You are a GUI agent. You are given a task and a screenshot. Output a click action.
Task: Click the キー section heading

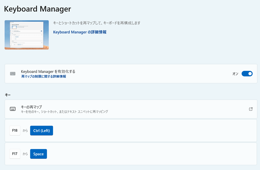click(8, 95)
